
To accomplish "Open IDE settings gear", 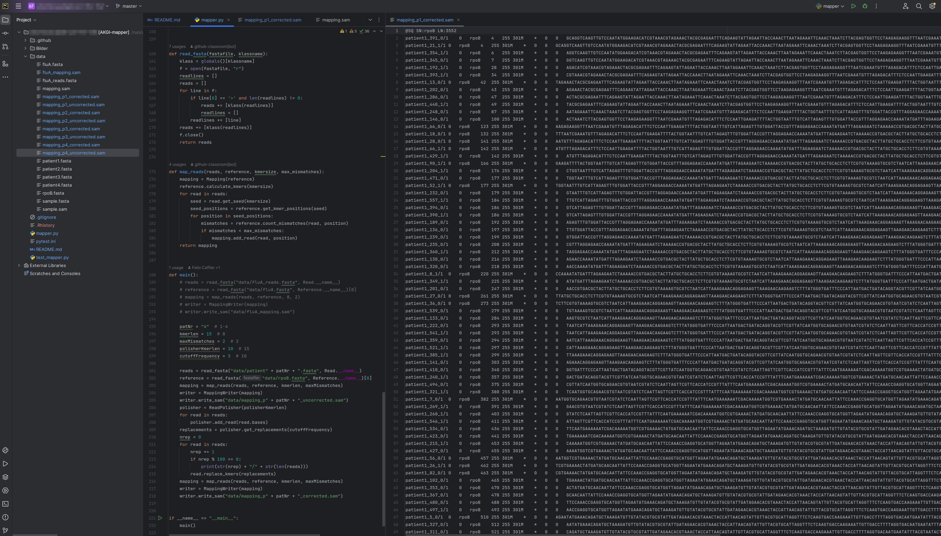I will [932, 6].
